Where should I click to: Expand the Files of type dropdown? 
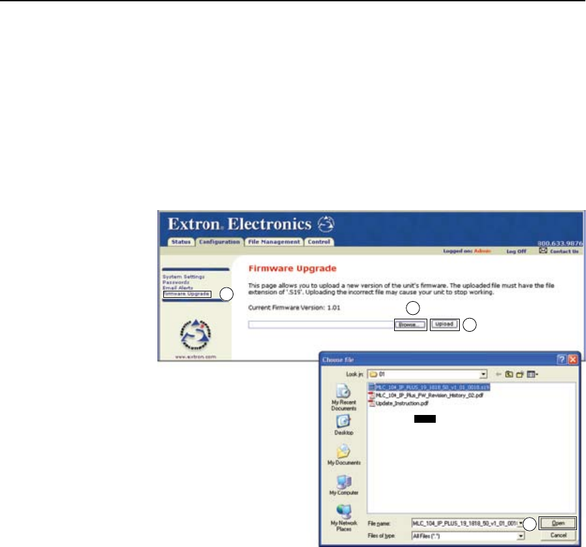[520, 536]
